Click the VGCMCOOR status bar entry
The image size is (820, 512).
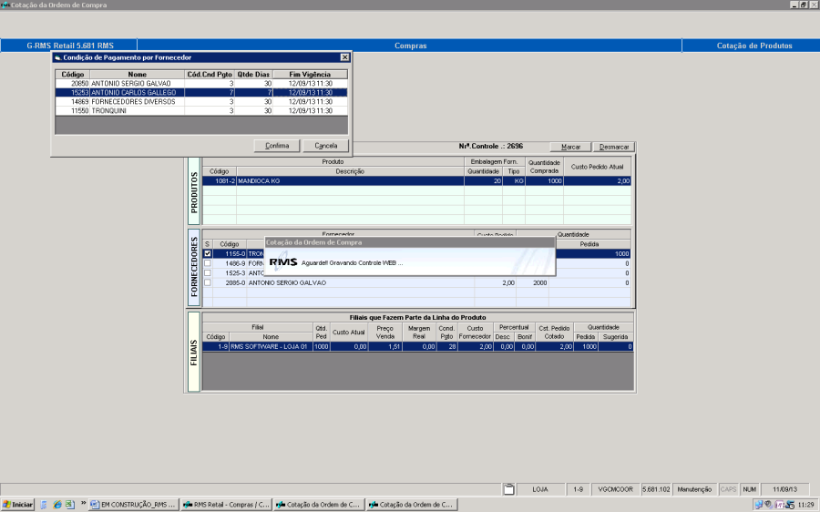coord(616,489)
